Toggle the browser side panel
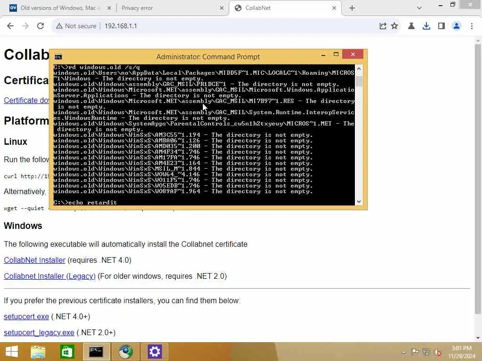 (442, 26)
